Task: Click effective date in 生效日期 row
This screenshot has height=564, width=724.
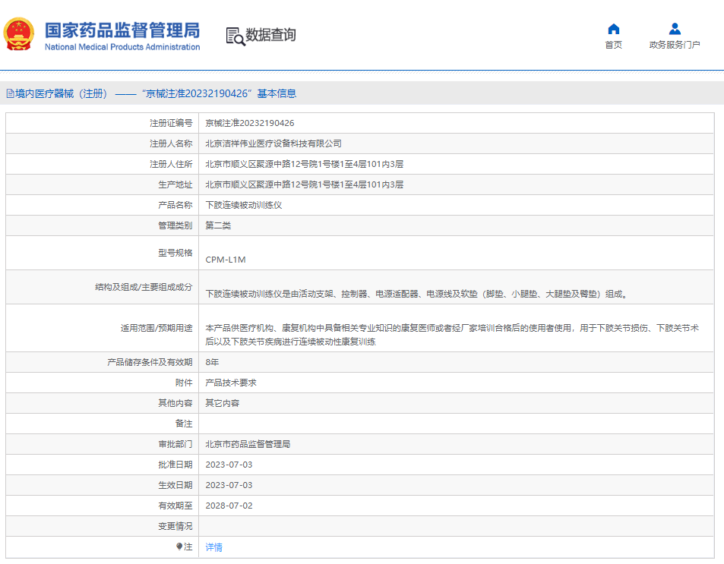Action: coord(229,485)
